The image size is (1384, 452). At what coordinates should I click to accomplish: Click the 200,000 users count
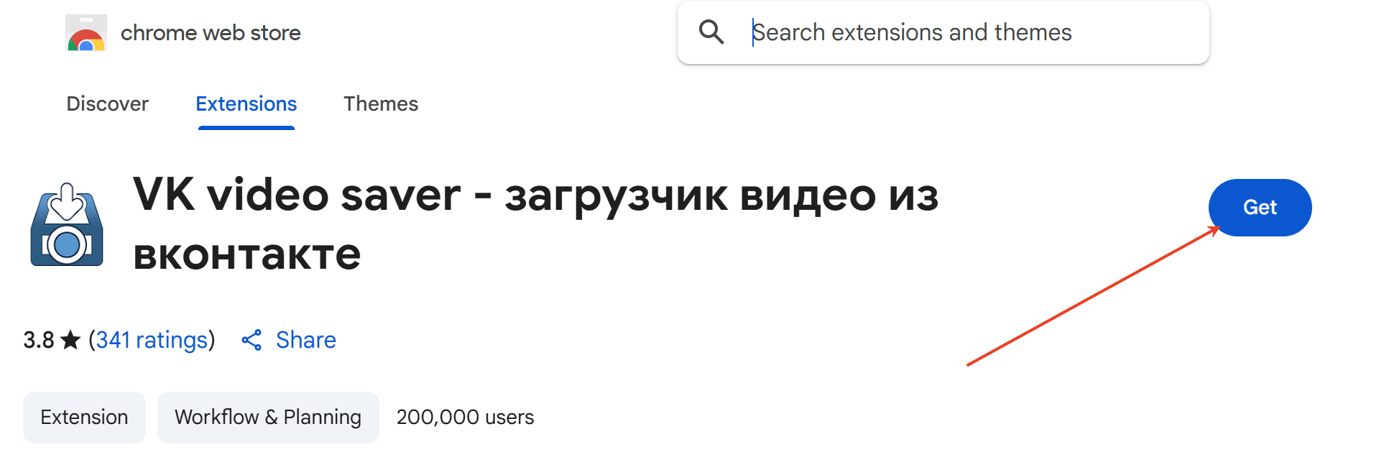pyautogui.click(x=464, y=417)
